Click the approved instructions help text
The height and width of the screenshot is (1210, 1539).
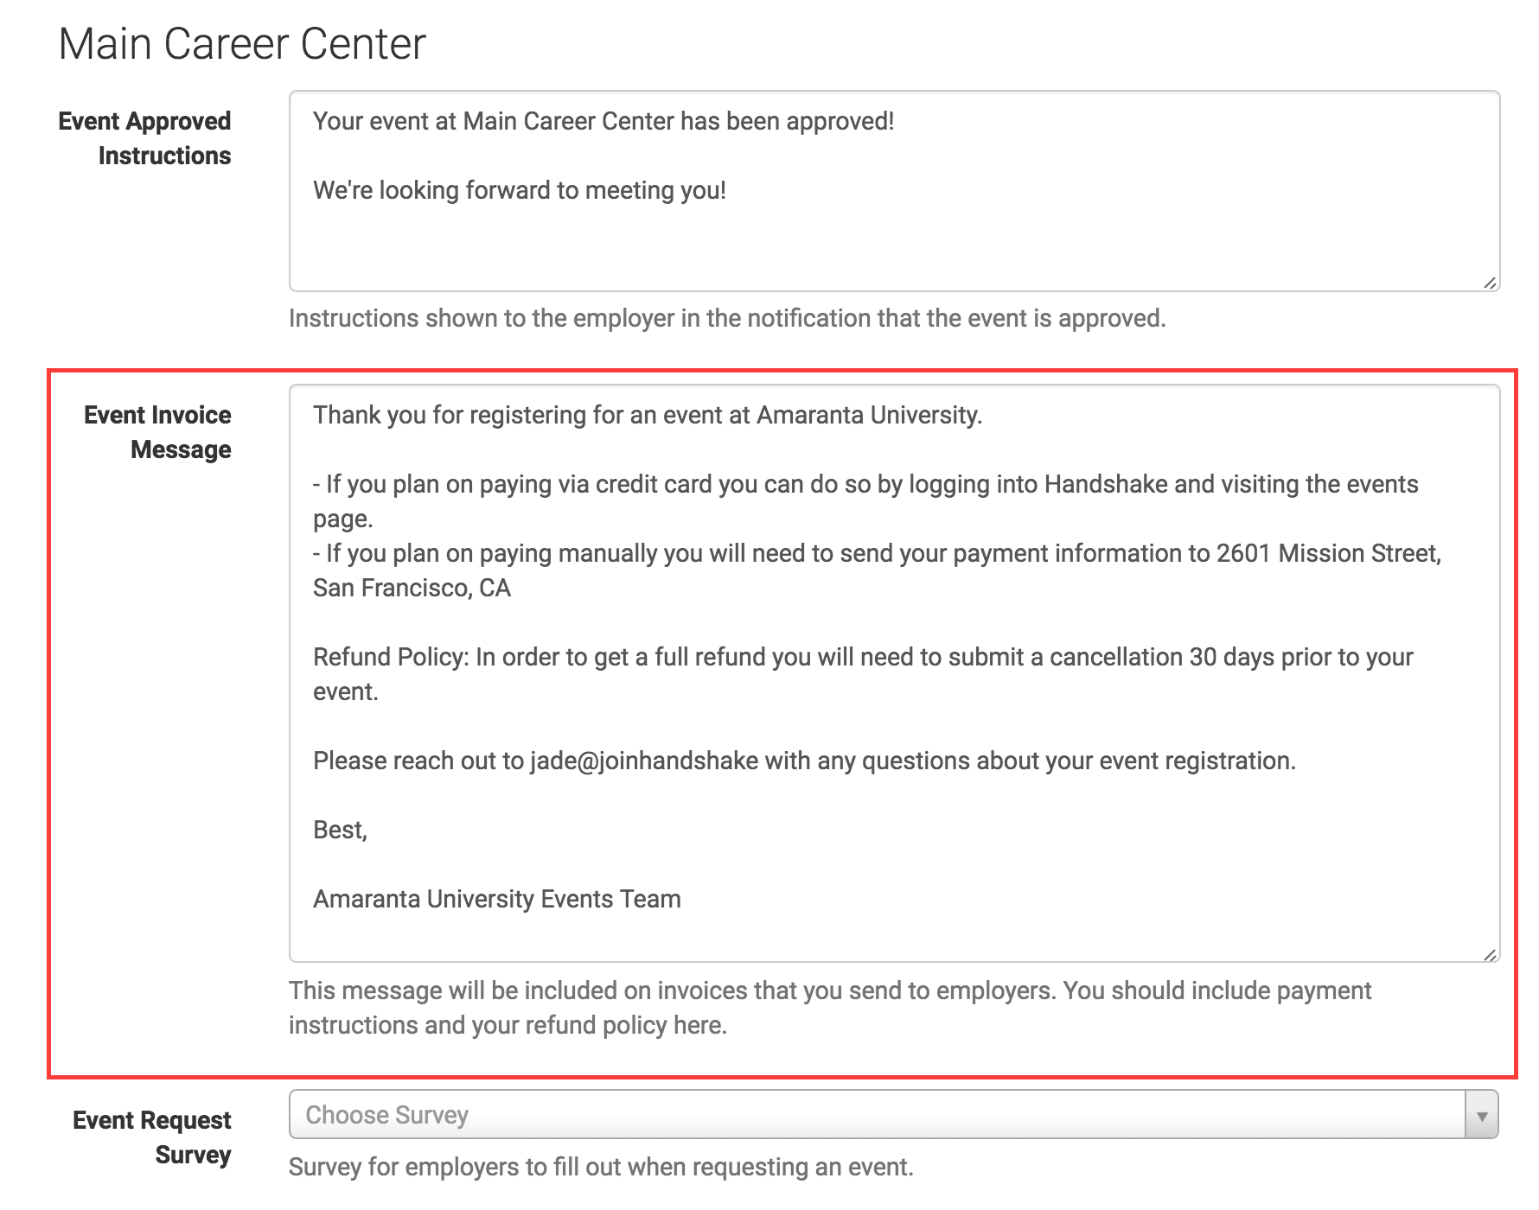point(726,318)
